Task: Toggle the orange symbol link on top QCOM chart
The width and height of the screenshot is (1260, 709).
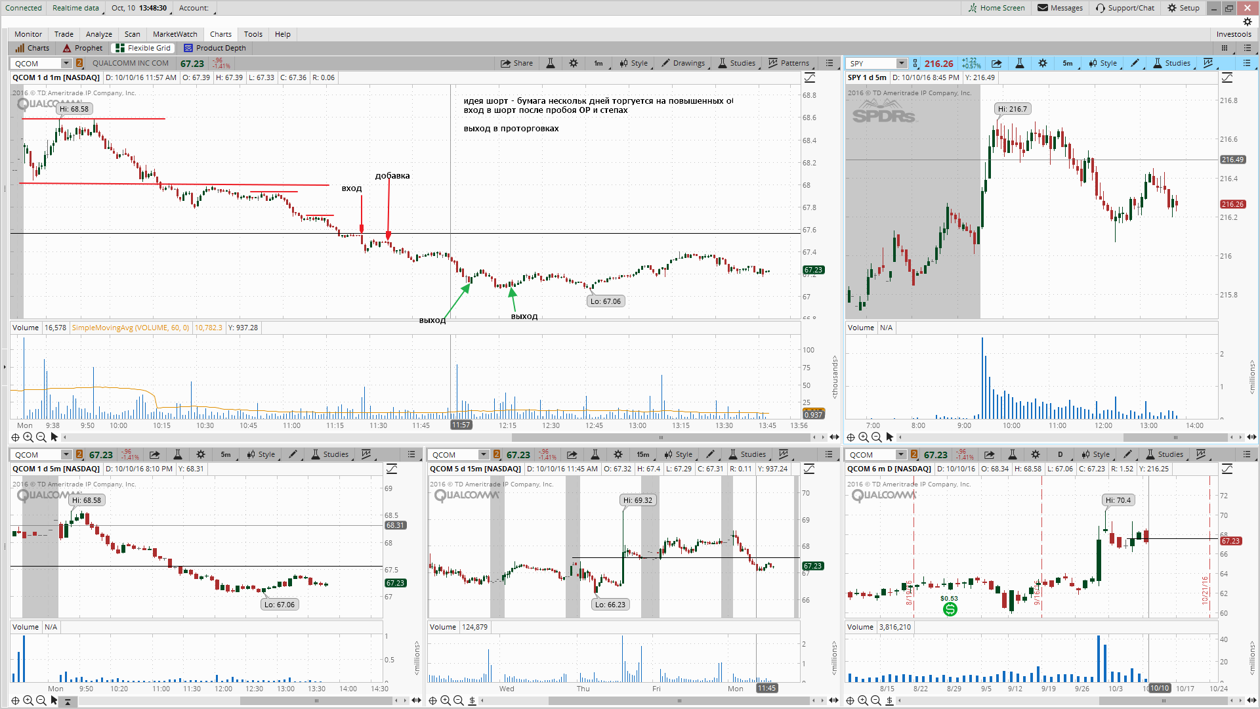Action: (x=79, y=64)
